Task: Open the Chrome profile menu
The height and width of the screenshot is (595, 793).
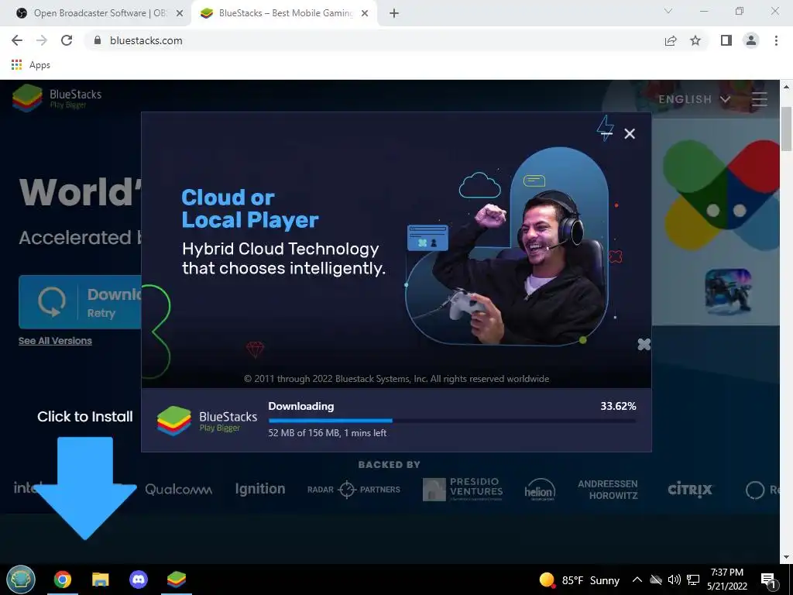Action: (x=751, y=40)
